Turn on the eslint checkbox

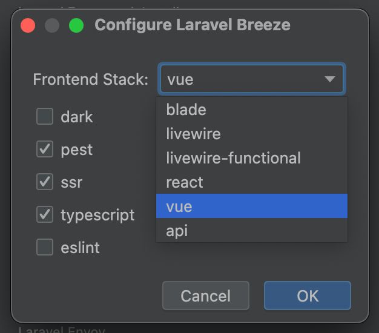(x=45, y=247)
